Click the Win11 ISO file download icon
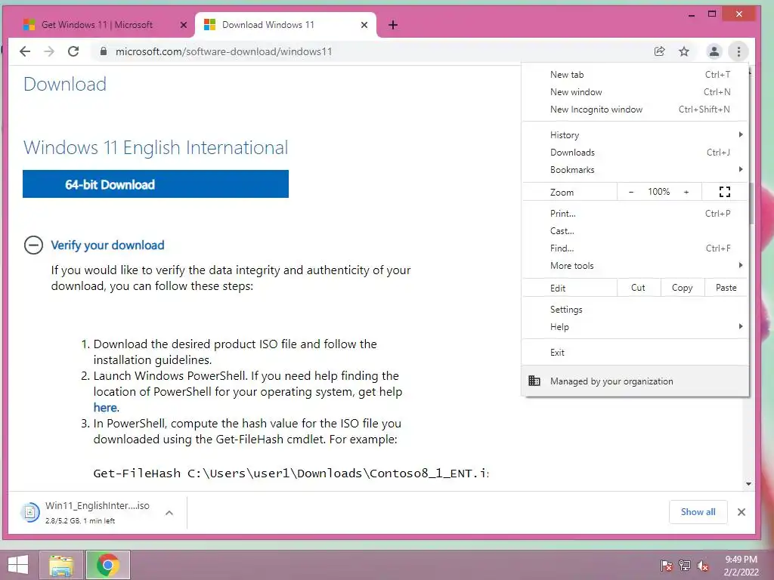 click(x=29, y=513)
